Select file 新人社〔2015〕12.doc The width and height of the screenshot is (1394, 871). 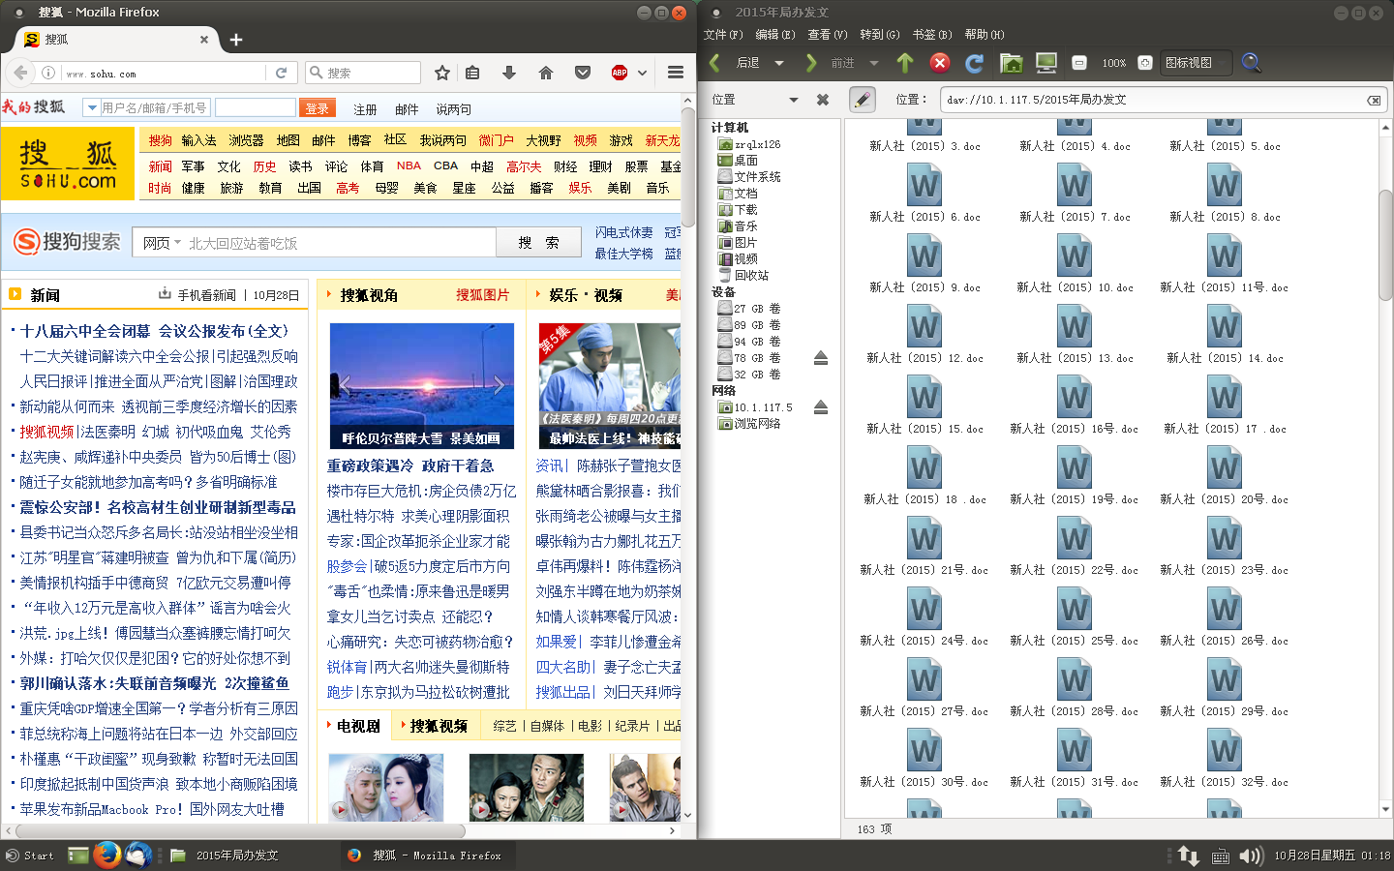(924, 336)
